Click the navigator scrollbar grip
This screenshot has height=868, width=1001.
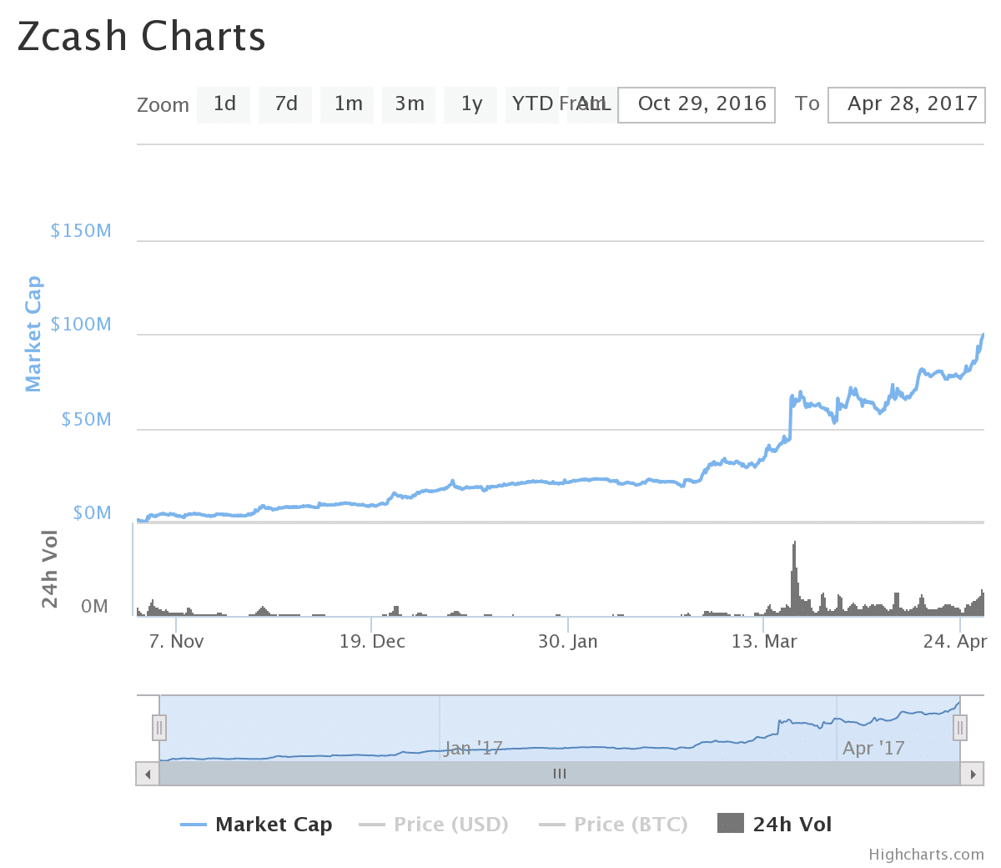coord(560,774)
